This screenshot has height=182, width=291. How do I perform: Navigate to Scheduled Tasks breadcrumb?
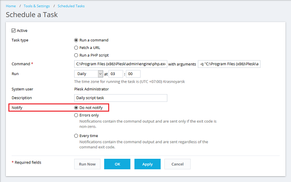pyautogui.click(x=71, y=6)
